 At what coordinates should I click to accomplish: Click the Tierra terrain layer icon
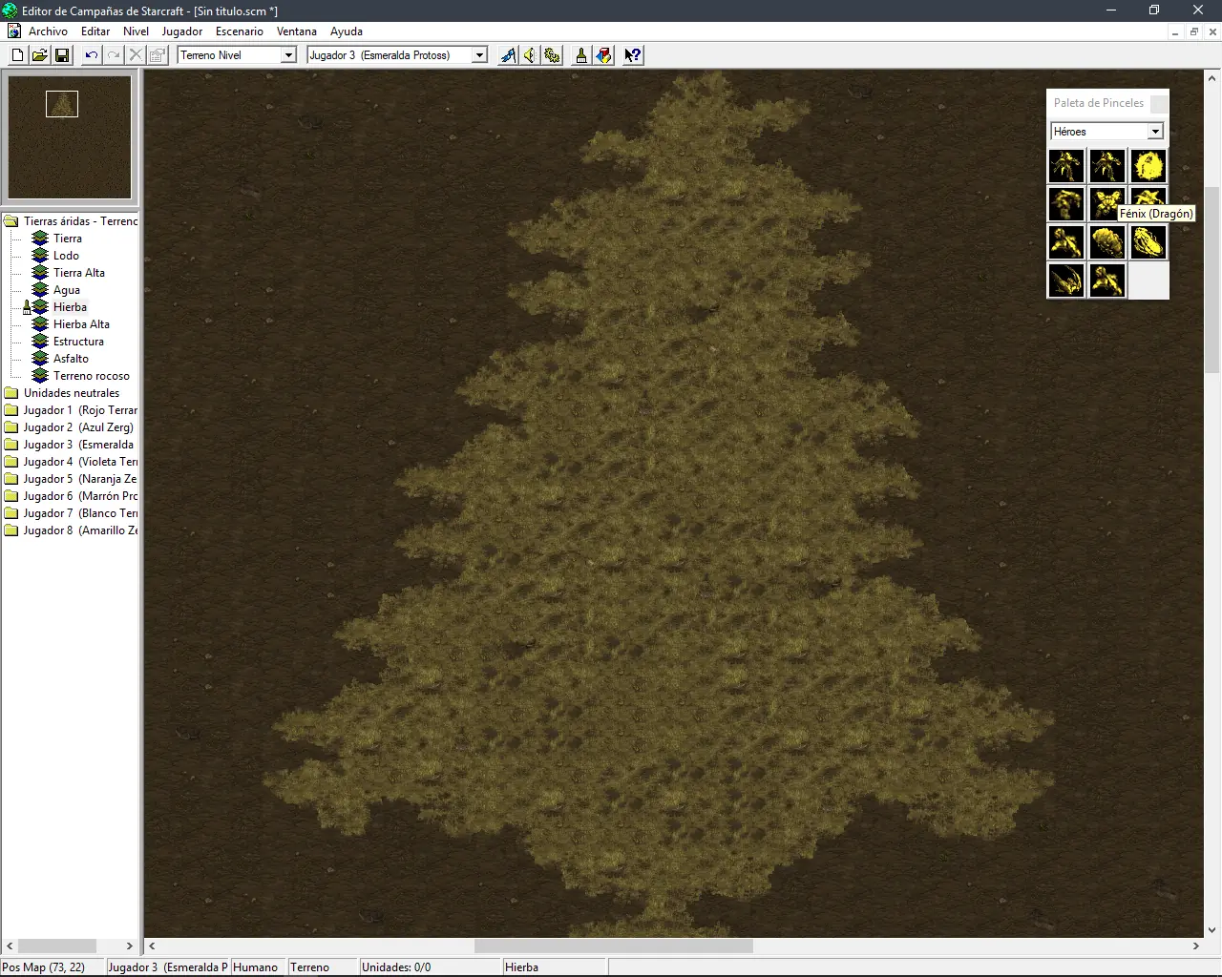coord(40,239)
